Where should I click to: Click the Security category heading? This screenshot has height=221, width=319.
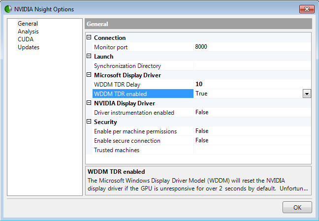(105, 122)
